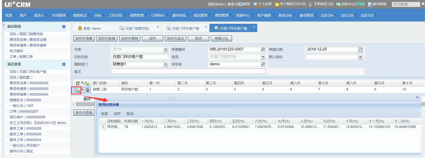Open recent item 报价单01 | 0000000008

[27, 117]
